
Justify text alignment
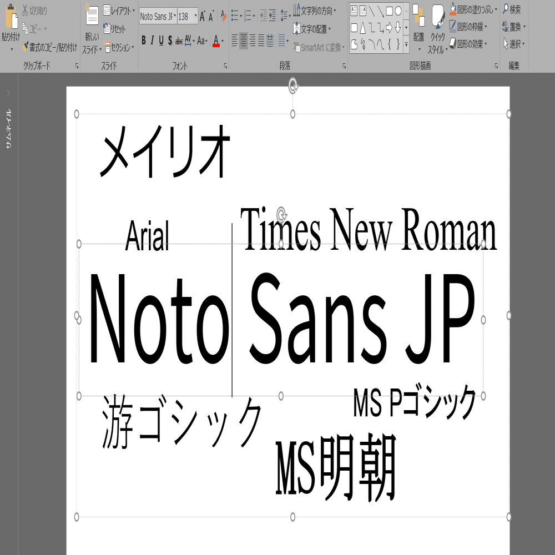pos(261,41)
